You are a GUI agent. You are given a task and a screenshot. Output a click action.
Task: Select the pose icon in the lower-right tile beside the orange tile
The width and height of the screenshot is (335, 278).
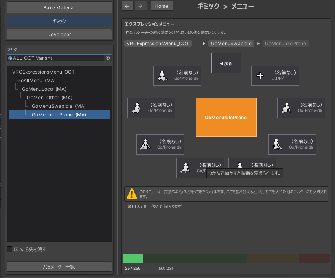point(277,144)
